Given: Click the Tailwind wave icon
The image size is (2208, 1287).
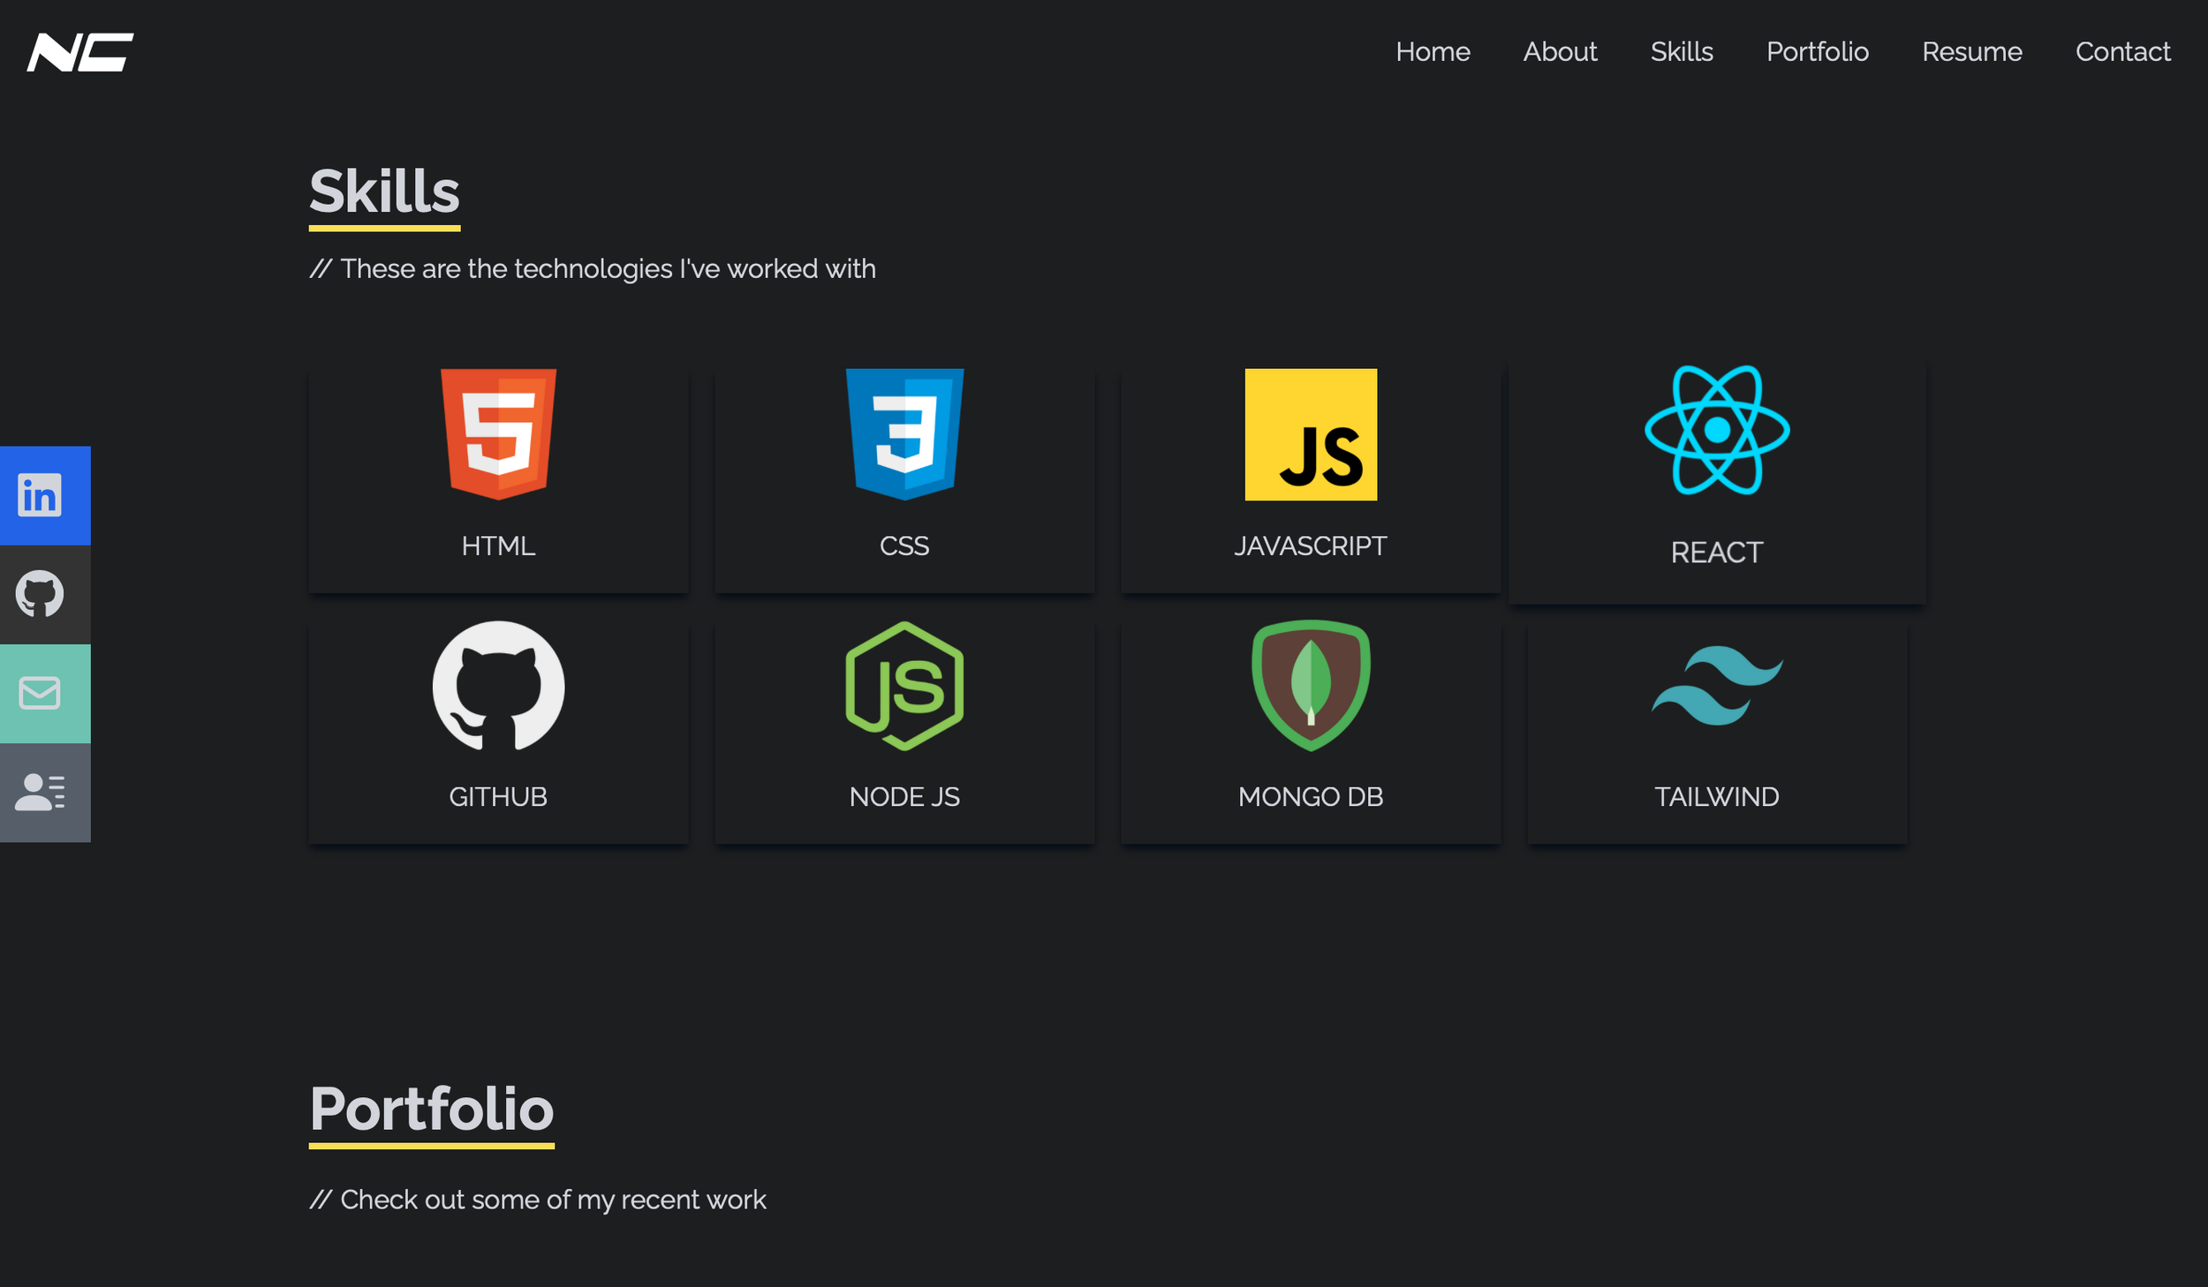Looking at the screenshot, I should click(x=1717, y=686).
